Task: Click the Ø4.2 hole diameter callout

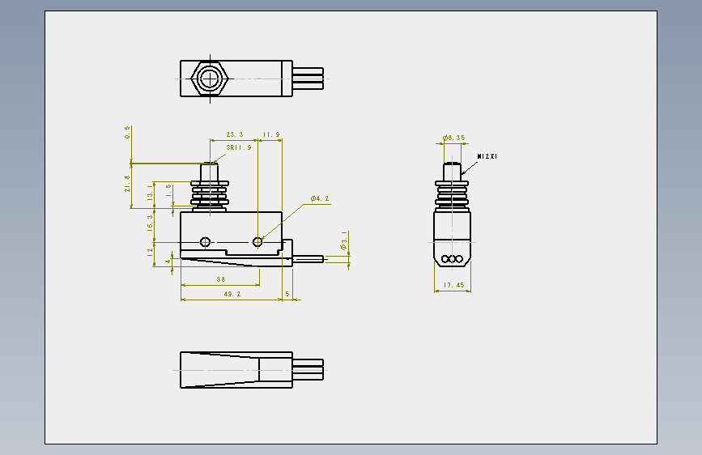Action: click(x=320, y=198)
